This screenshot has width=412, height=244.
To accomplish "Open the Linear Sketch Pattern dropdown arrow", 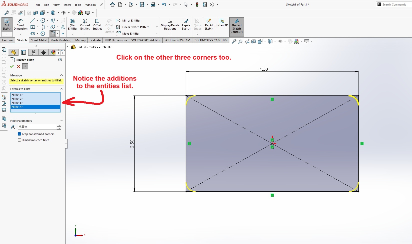I will coord(157,27).
